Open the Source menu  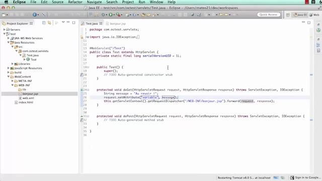57,2
